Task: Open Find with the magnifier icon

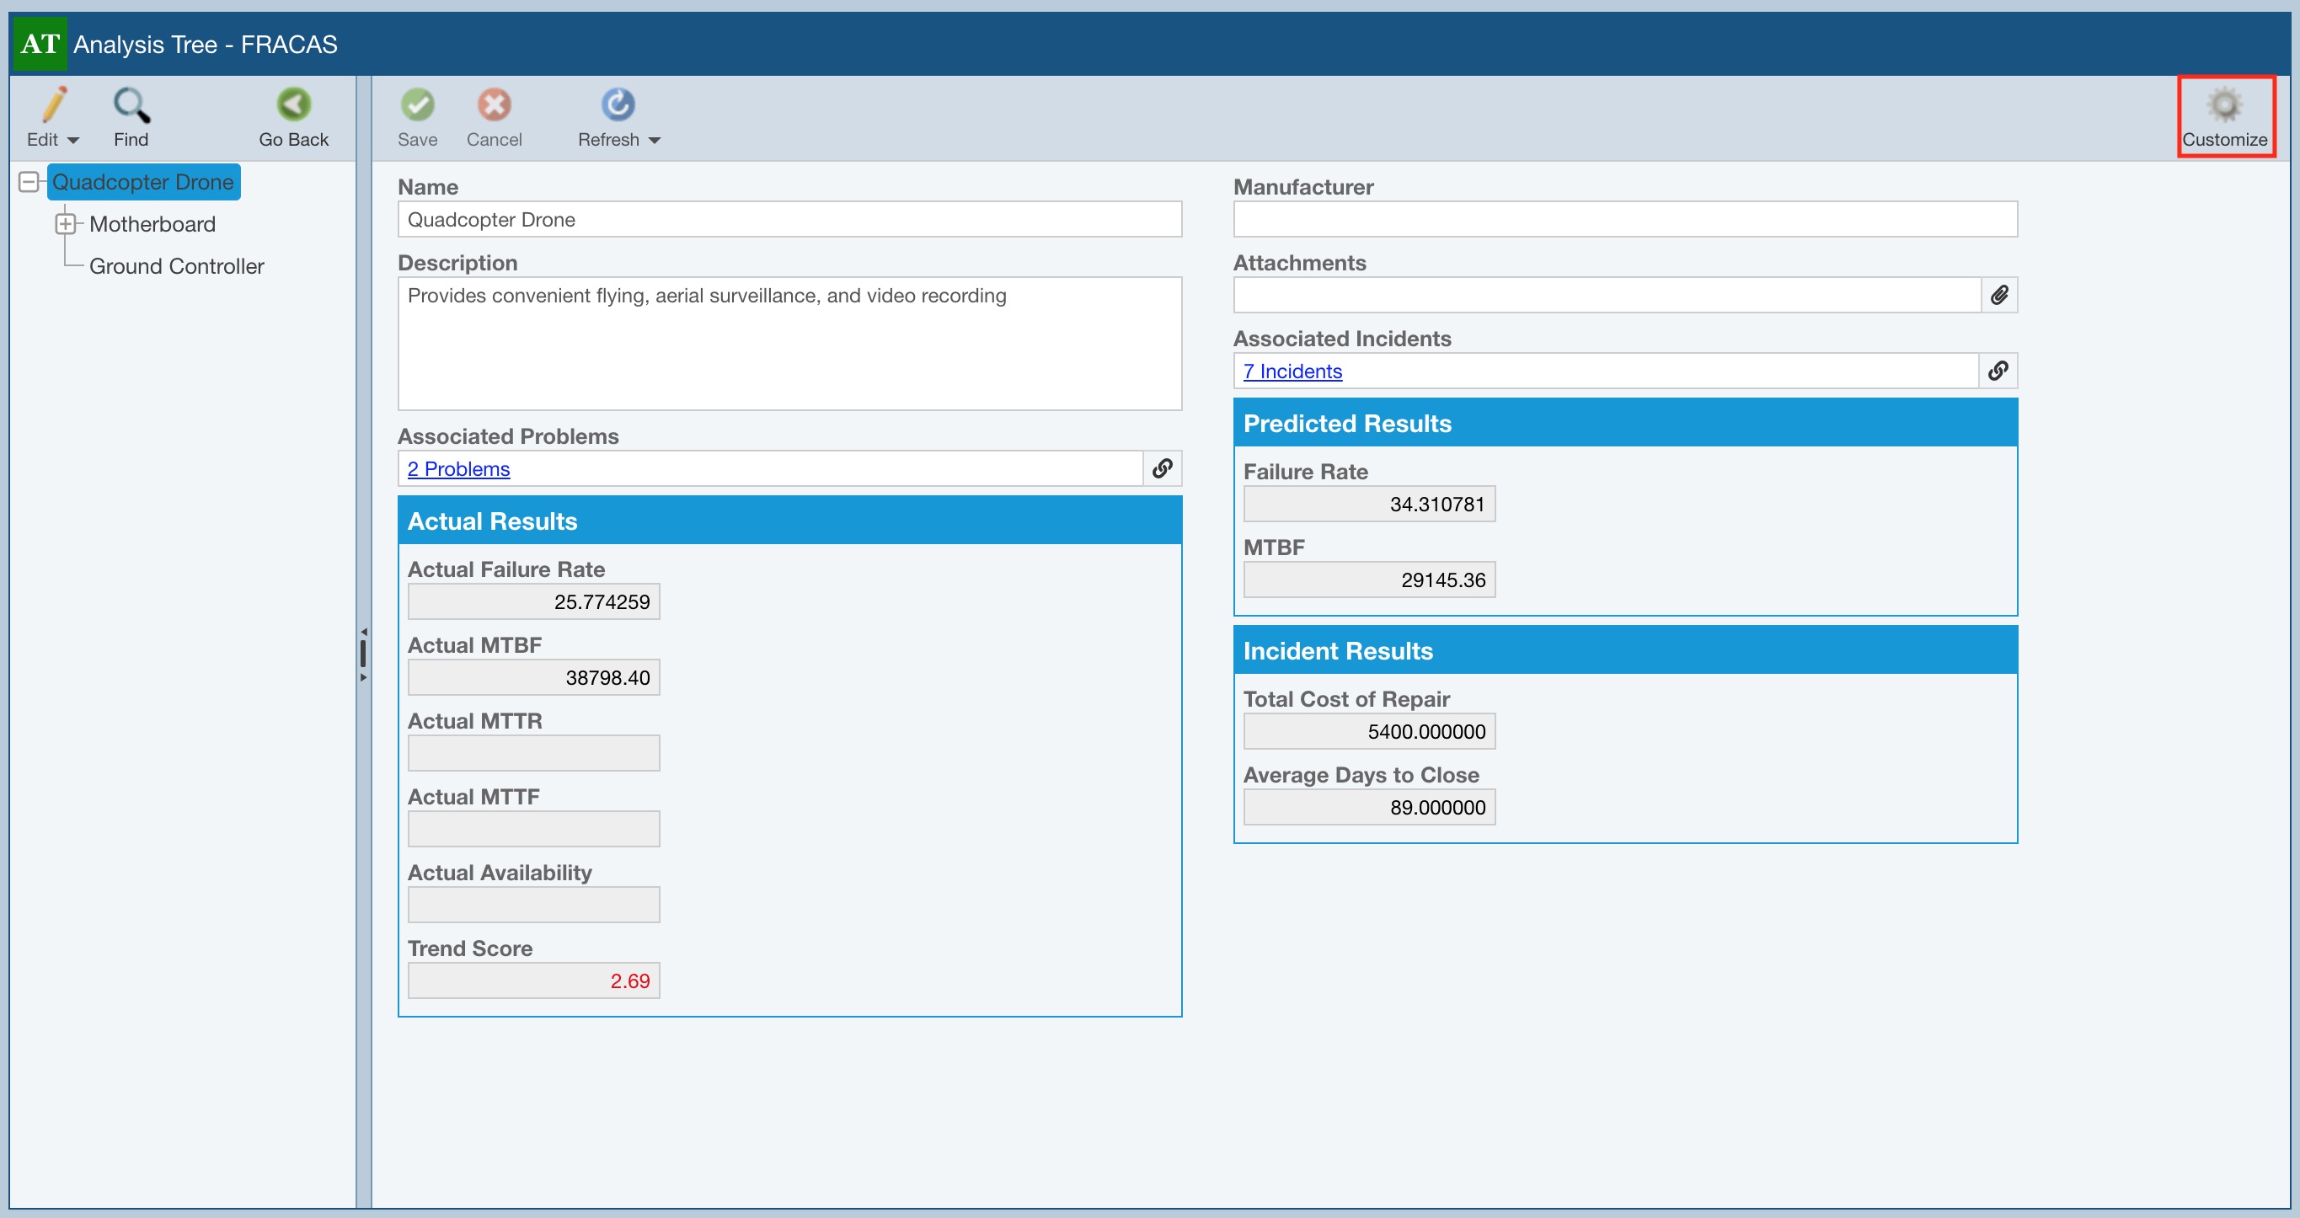Action: [131, 105]
